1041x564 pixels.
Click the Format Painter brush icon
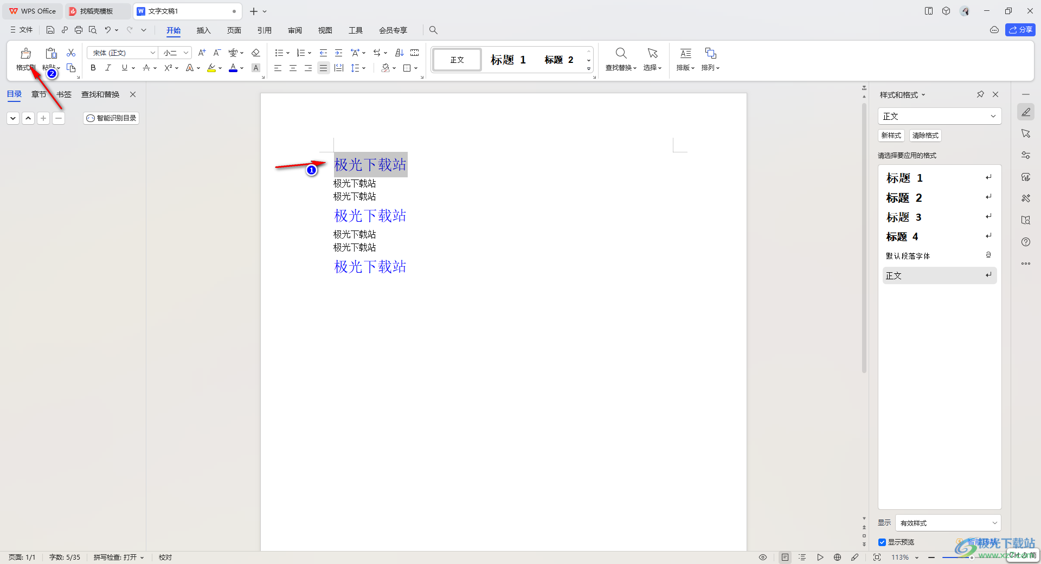coord(25,54)
